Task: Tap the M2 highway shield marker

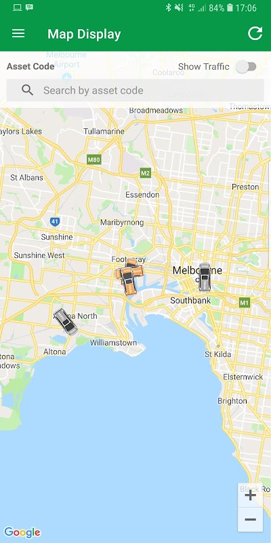Action: coord(146,173)
